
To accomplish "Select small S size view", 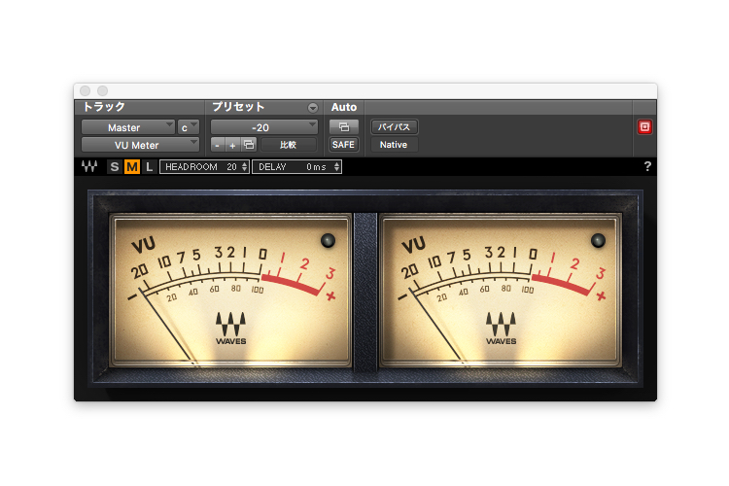I will pos(115,167).
